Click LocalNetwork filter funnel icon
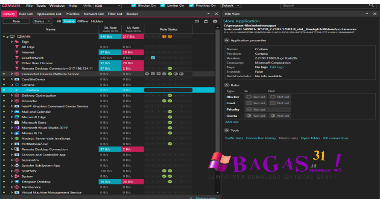 click(x=17, y=58)
